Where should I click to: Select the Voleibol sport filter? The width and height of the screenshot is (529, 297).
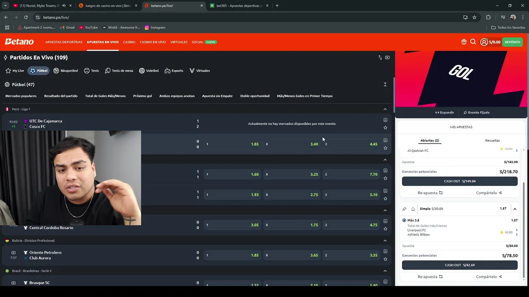coord(149,71)
